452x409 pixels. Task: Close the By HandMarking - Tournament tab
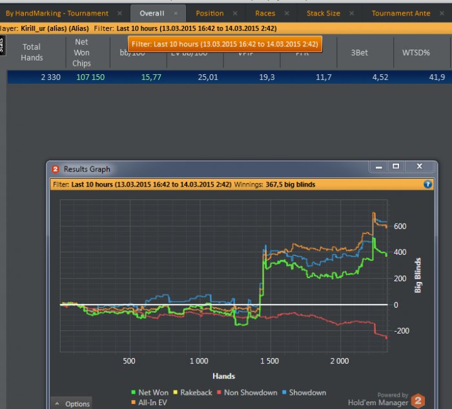119,14
